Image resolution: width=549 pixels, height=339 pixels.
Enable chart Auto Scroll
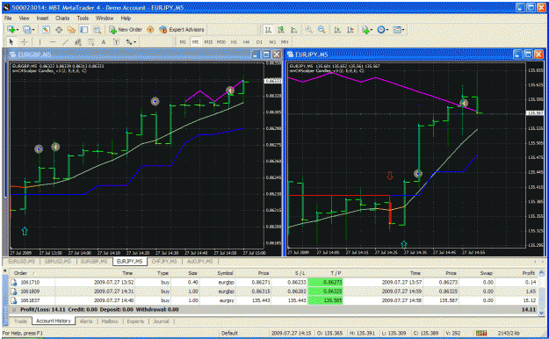[x=337, y=30]
